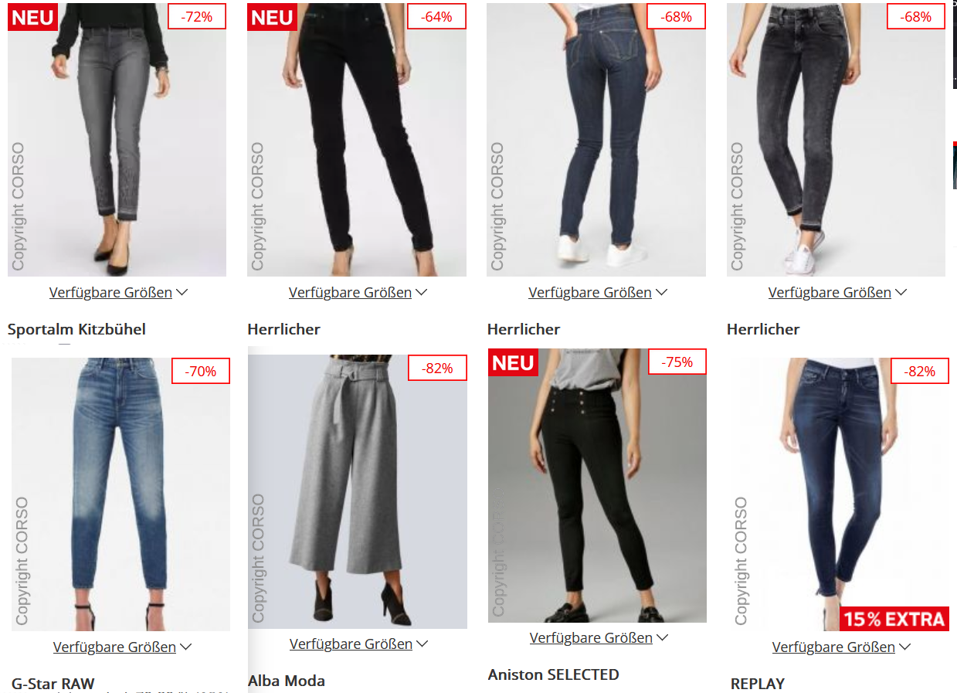957x693 pixels.
Task: Click the 15% EXTRA badge on REPLAY jeans
Action: pos(894,619)
